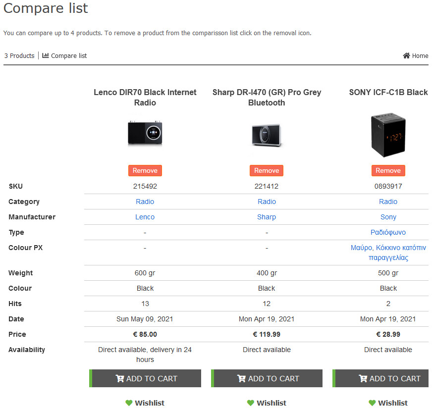Image resolution: width=432 pixels, height=411 pixels.
Task: Click the green heart under Sharp radio
Action: [251, 403]
